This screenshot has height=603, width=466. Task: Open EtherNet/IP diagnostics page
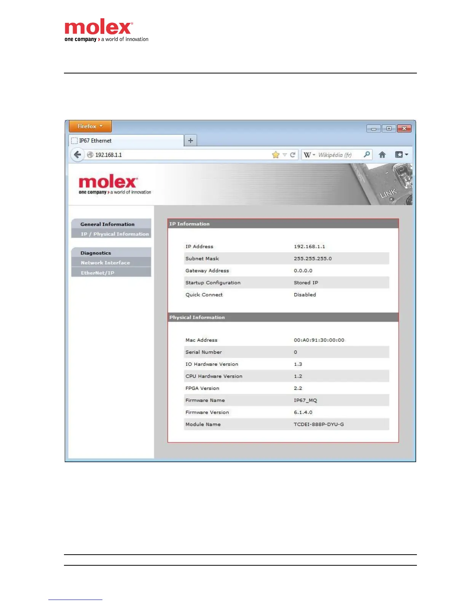tap(111, 273)
